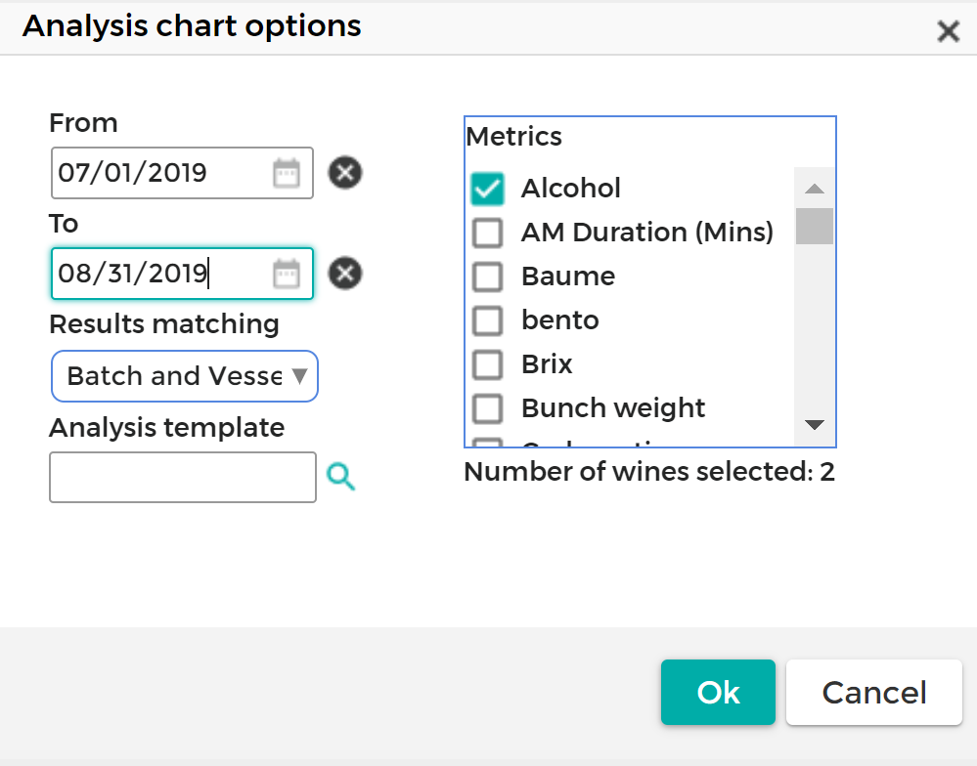Check the Bunch weight metric
977x766 pixels.
click(487, 408)
